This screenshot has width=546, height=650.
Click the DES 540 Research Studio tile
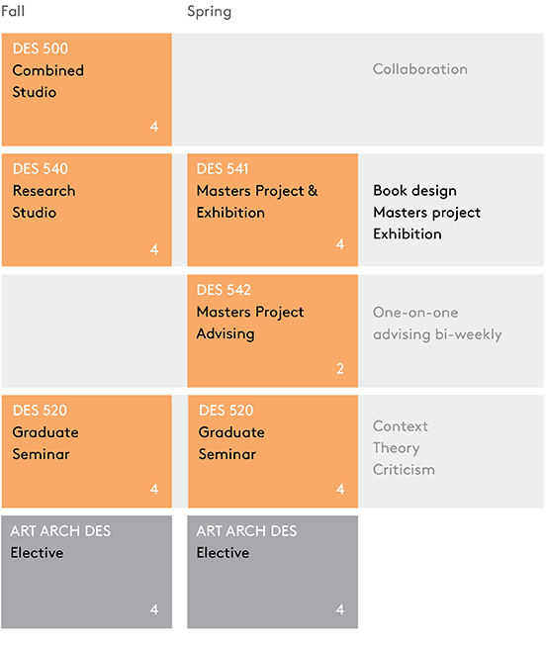tap(87, 210)
